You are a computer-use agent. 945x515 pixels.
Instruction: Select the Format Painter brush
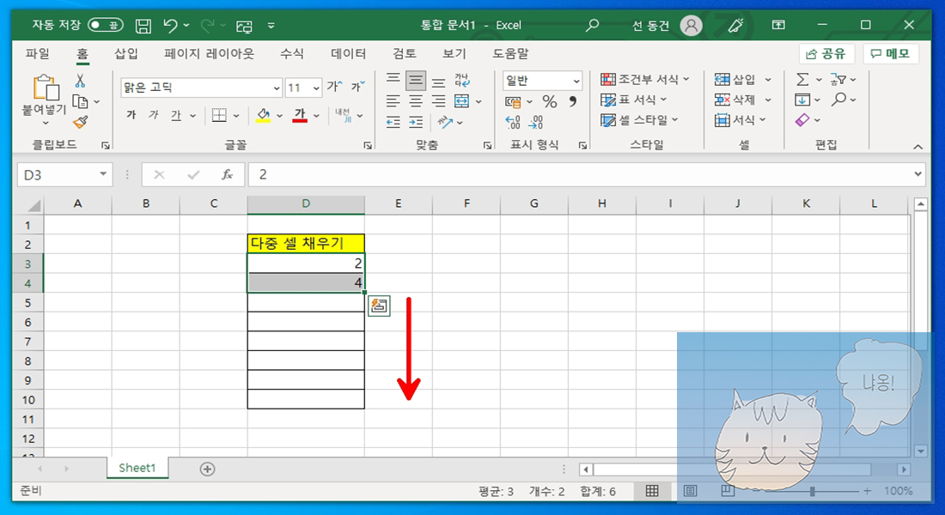[x=80, y=122]
